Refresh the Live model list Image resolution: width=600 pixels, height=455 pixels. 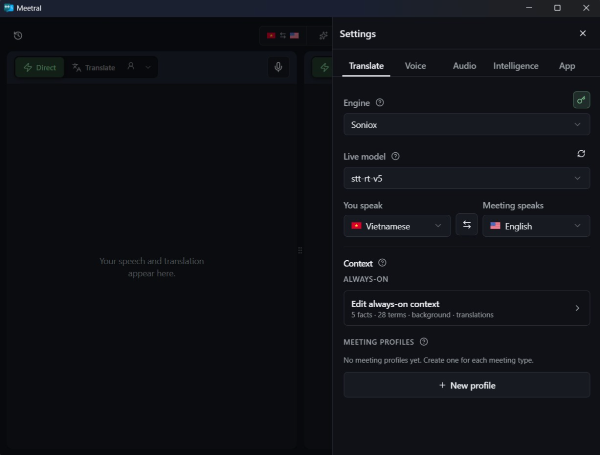[581, 154]
